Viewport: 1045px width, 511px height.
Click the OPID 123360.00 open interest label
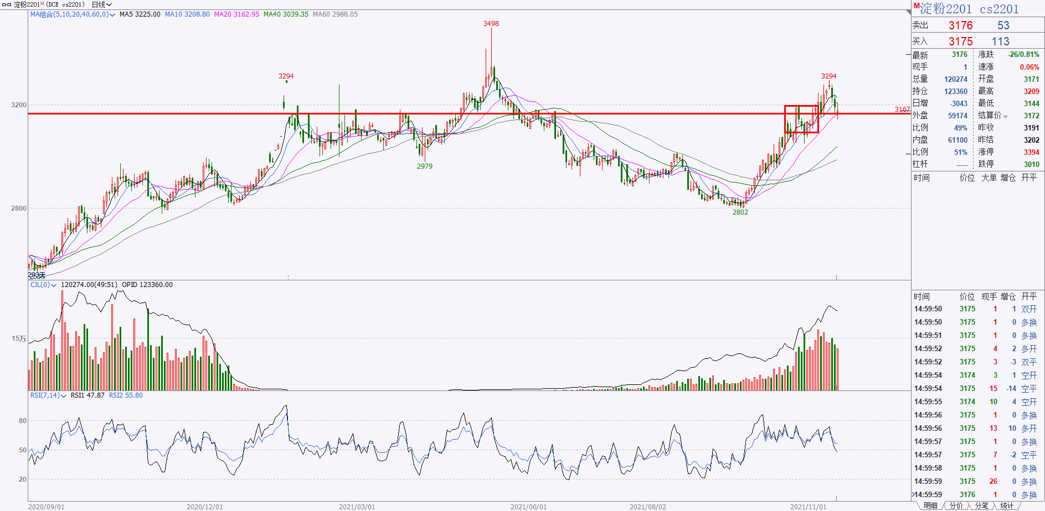(147, 285)
